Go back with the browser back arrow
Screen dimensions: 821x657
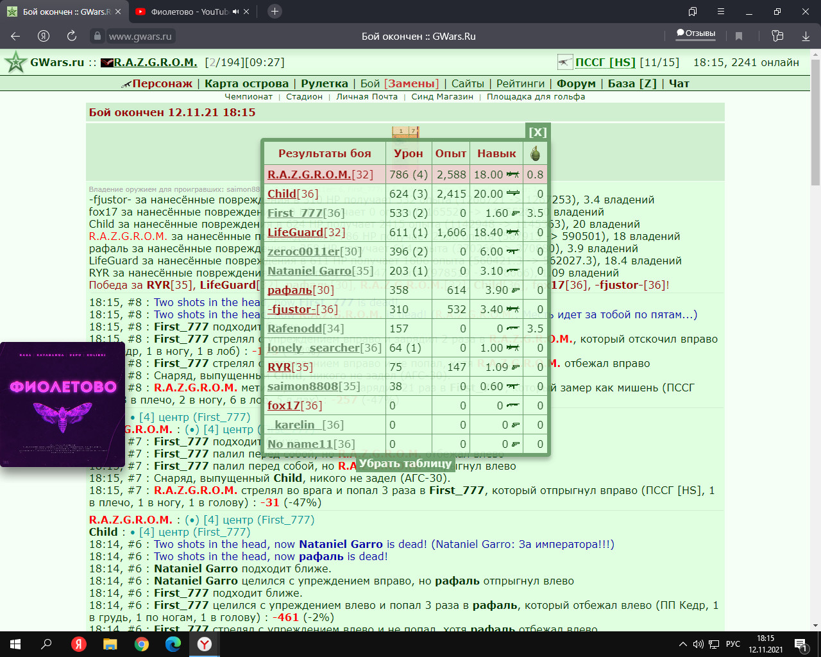tap(15, 37)
